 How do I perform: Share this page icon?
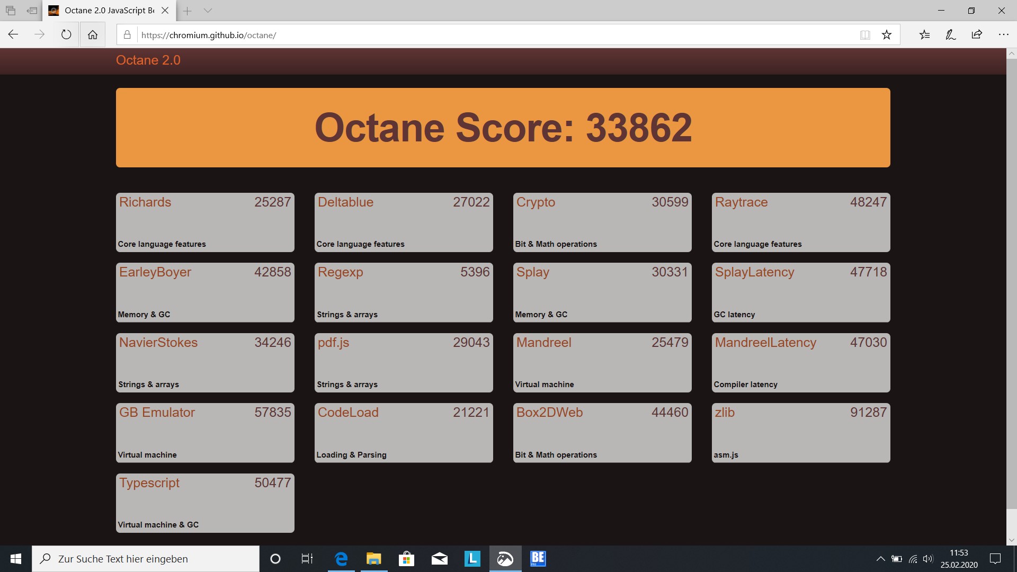[977, 35]
